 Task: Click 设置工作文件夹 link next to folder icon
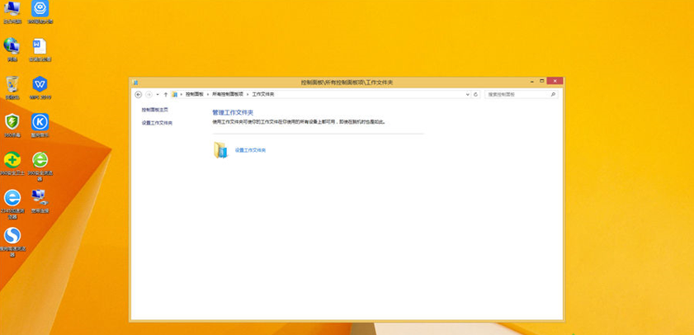click(x=251, y=150)
